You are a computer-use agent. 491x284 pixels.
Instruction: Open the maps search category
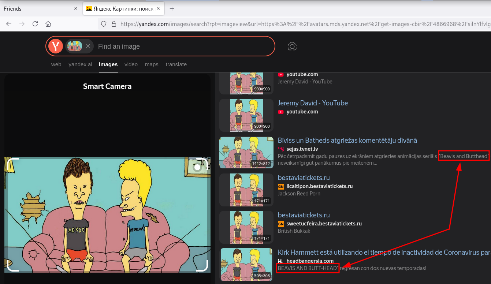click(x=152, y=64)
